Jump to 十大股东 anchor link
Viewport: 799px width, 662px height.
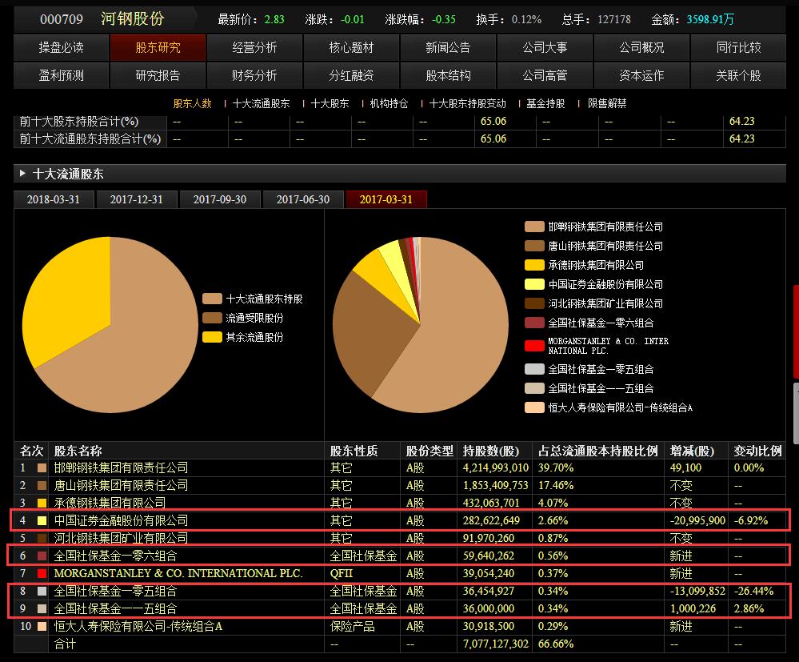[x=330, y=103]
